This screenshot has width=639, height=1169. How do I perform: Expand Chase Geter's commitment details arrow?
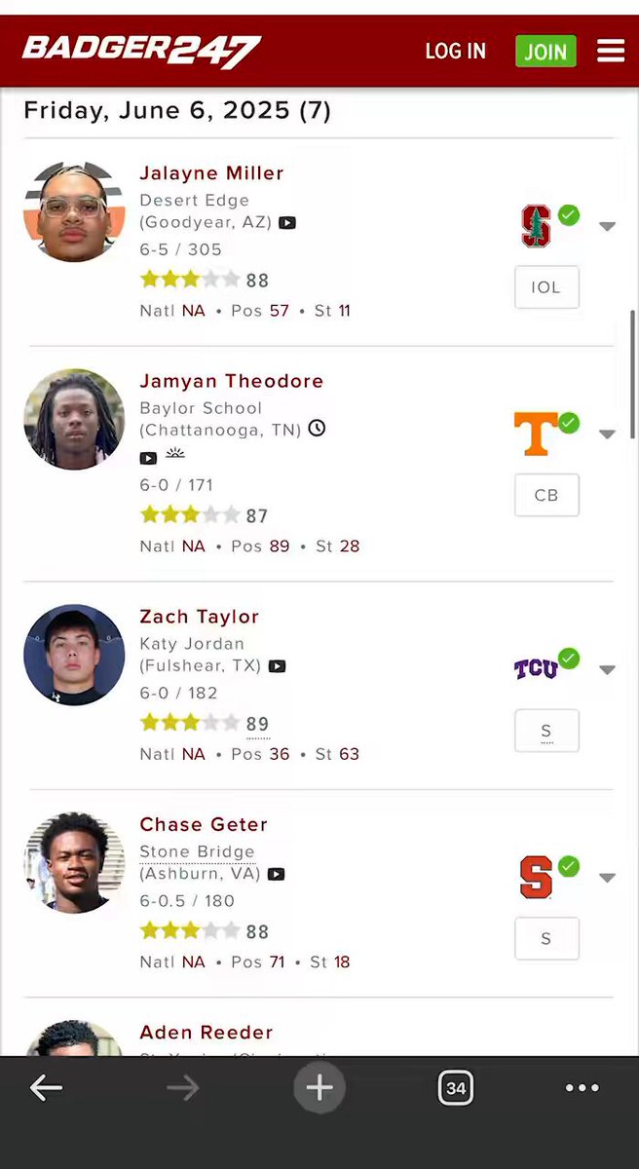(607, 878)
